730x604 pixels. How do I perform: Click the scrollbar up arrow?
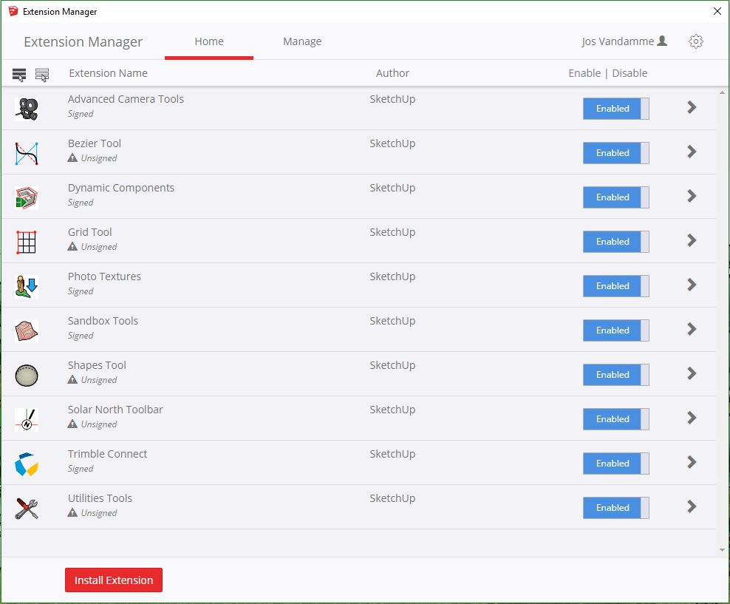point(722,92)
